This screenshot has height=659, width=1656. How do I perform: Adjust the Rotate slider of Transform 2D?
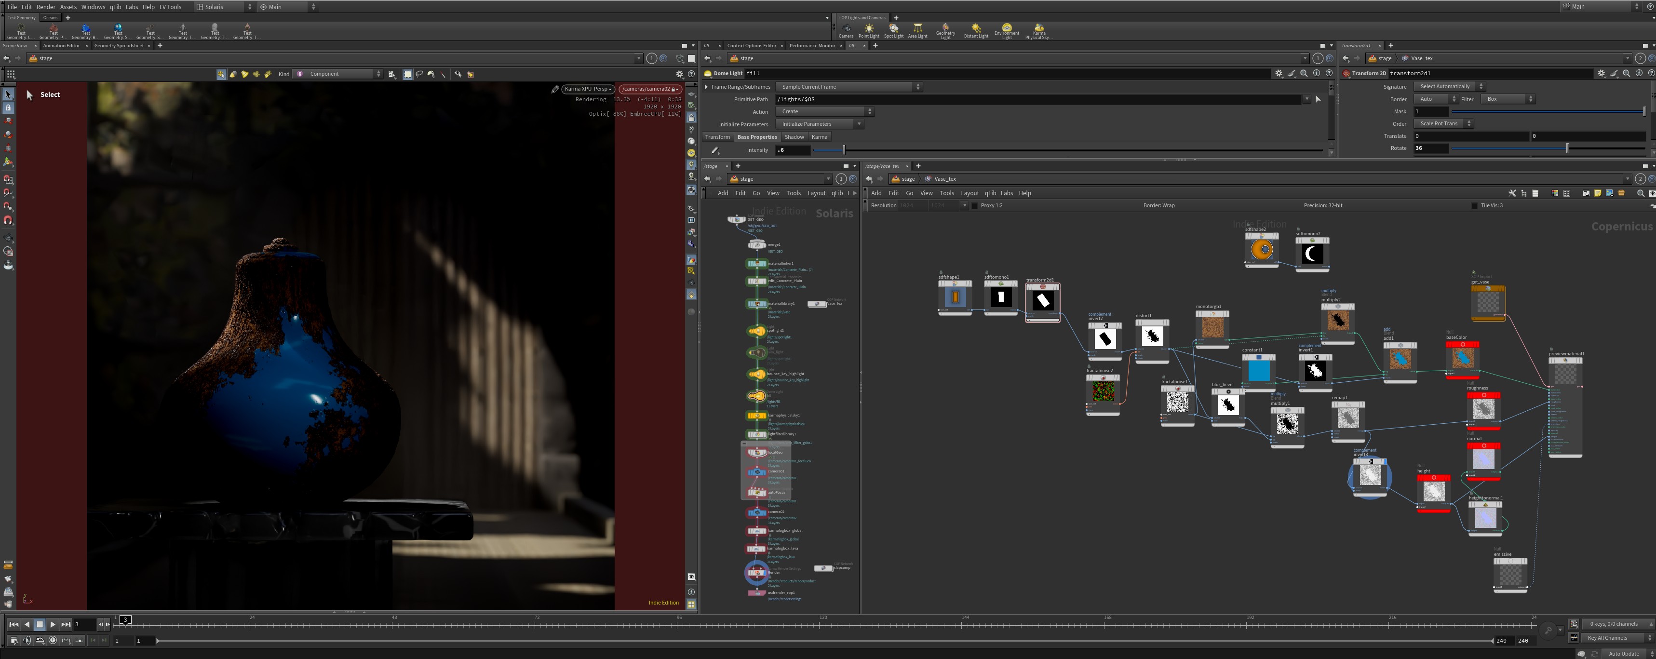pyautogui.click(x=1548, y=148)
